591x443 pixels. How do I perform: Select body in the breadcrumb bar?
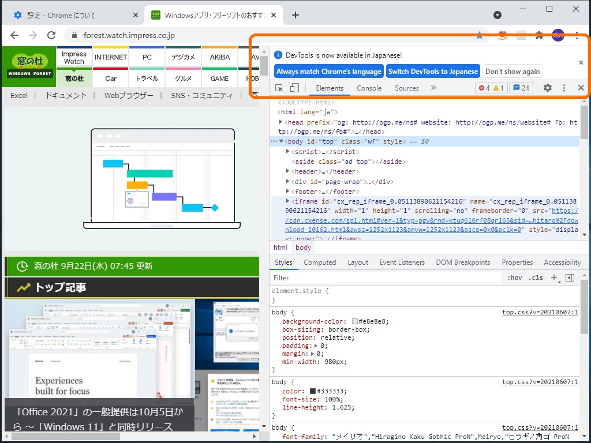(x=303, y=247)
